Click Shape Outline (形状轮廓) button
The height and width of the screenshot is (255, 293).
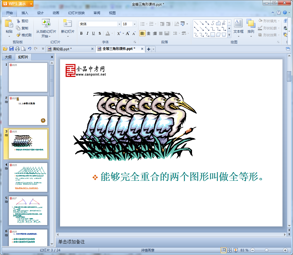tap(269, 28)
